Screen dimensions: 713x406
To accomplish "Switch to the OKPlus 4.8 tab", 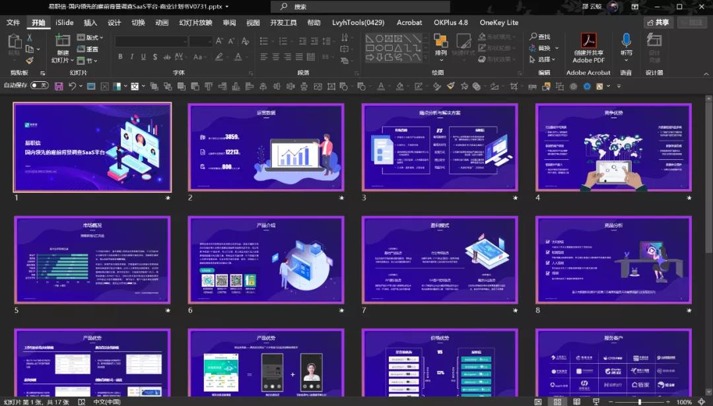I will click(451, 22).
